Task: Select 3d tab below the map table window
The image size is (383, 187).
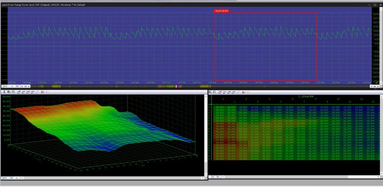Action: pyautogui.click(x=218, y=177)
